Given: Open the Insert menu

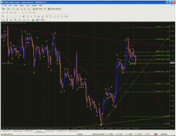Looking at the screenshot, I should point(15,5).
